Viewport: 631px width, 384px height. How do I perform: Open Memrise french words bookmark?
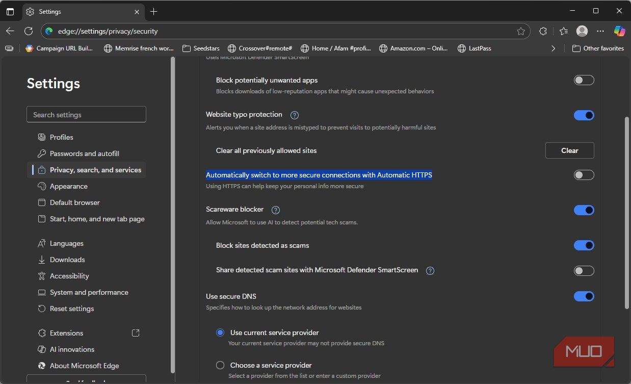(139, 48)
